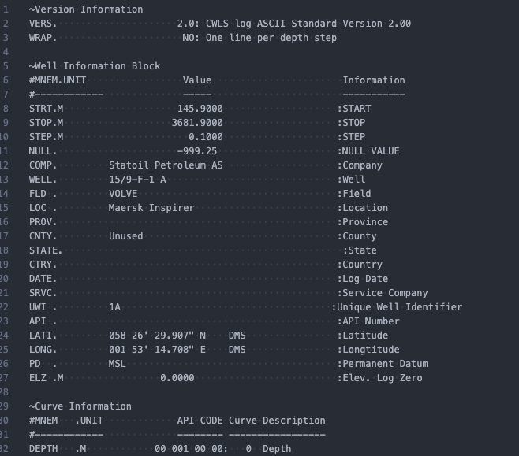The height and width of the screenshot is (456, 519).
Task: Click the stop depth value 3681.9000
Action: (x=197, y=123)
